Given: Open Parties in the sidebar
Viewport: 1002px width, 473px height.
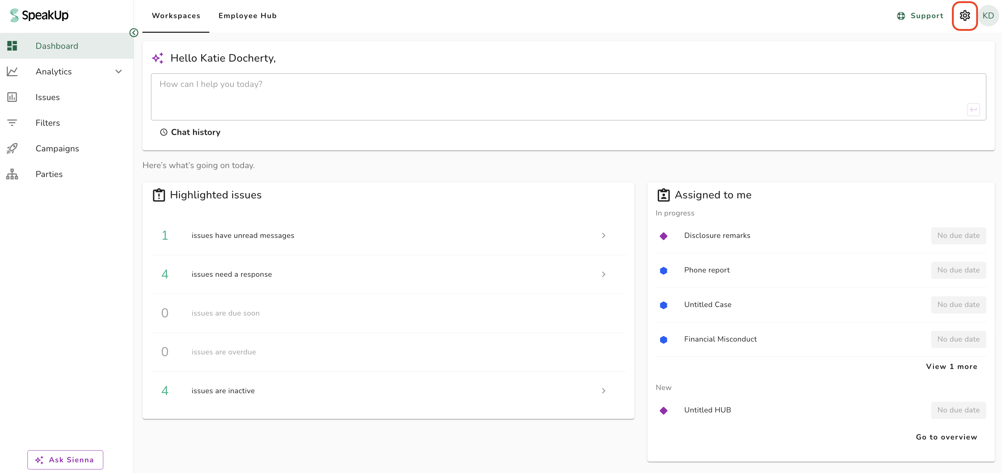Looking at the screenshot, I should pos(67,174).
